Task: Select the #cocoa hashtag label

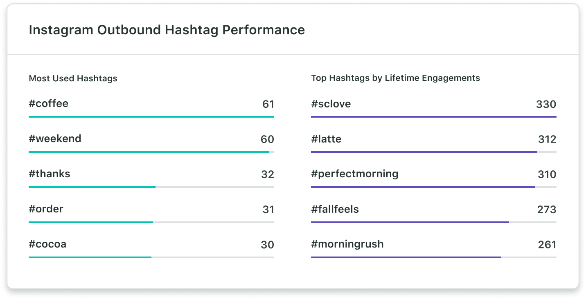Action: (47, 244)
